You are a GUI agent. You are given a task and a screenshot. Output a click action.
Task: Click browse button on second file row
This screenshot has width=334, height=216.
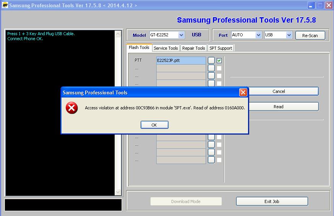click(x=211, y=68)
